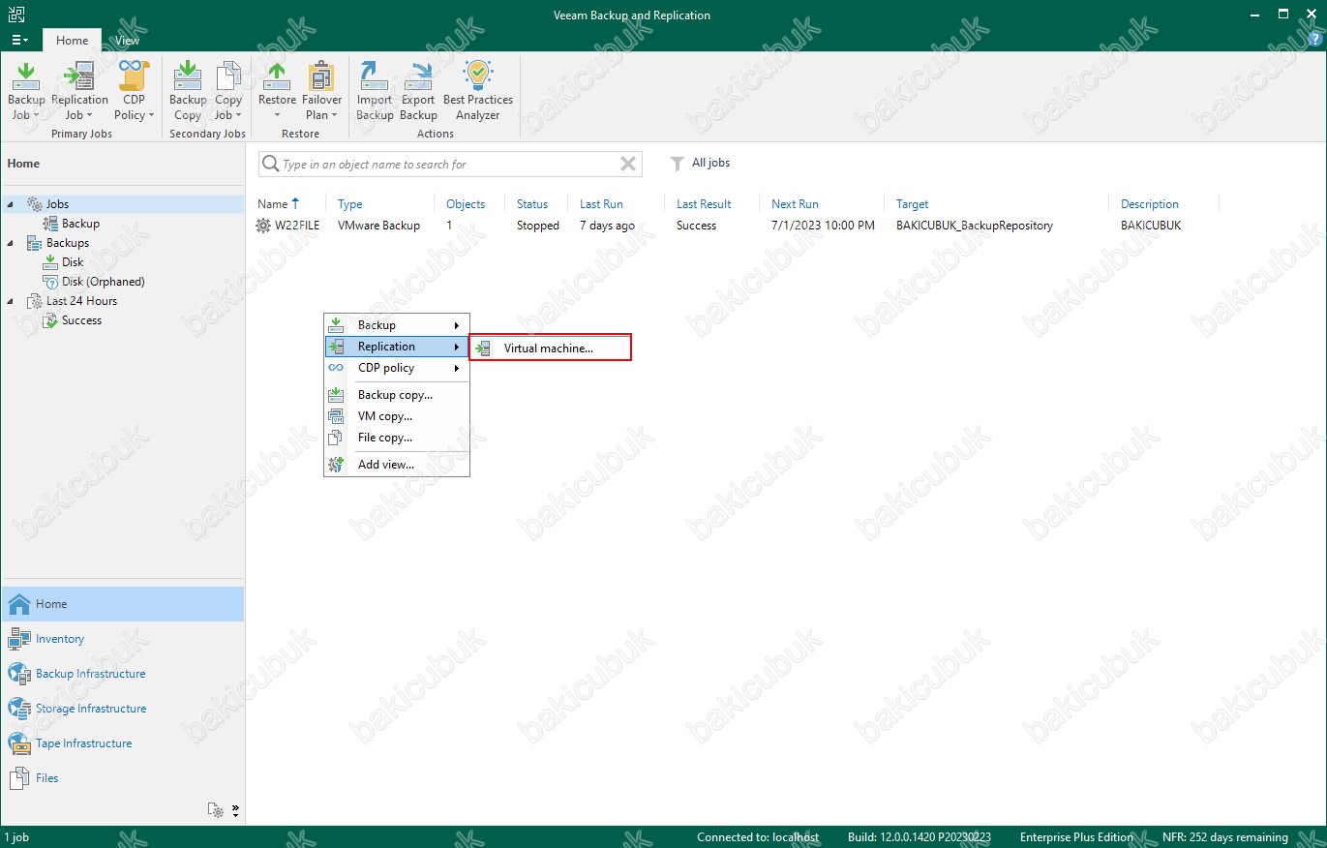Screen dimensions: 1327x848
Task: Focus the object name search field
Action: point(450,164)
